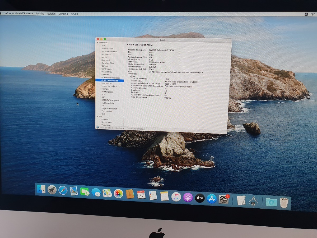Screen dimensions: 317x238
Task: Open the Calendar icon showing 27
Action: pos(141,195)
